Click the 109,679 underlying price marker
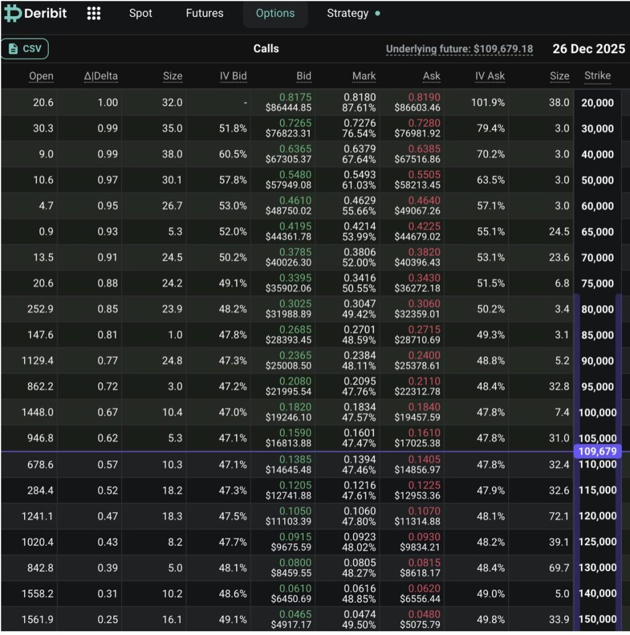The height and width of the screenshot is (635, 630). pyautogui.click(x=597, y=451)
